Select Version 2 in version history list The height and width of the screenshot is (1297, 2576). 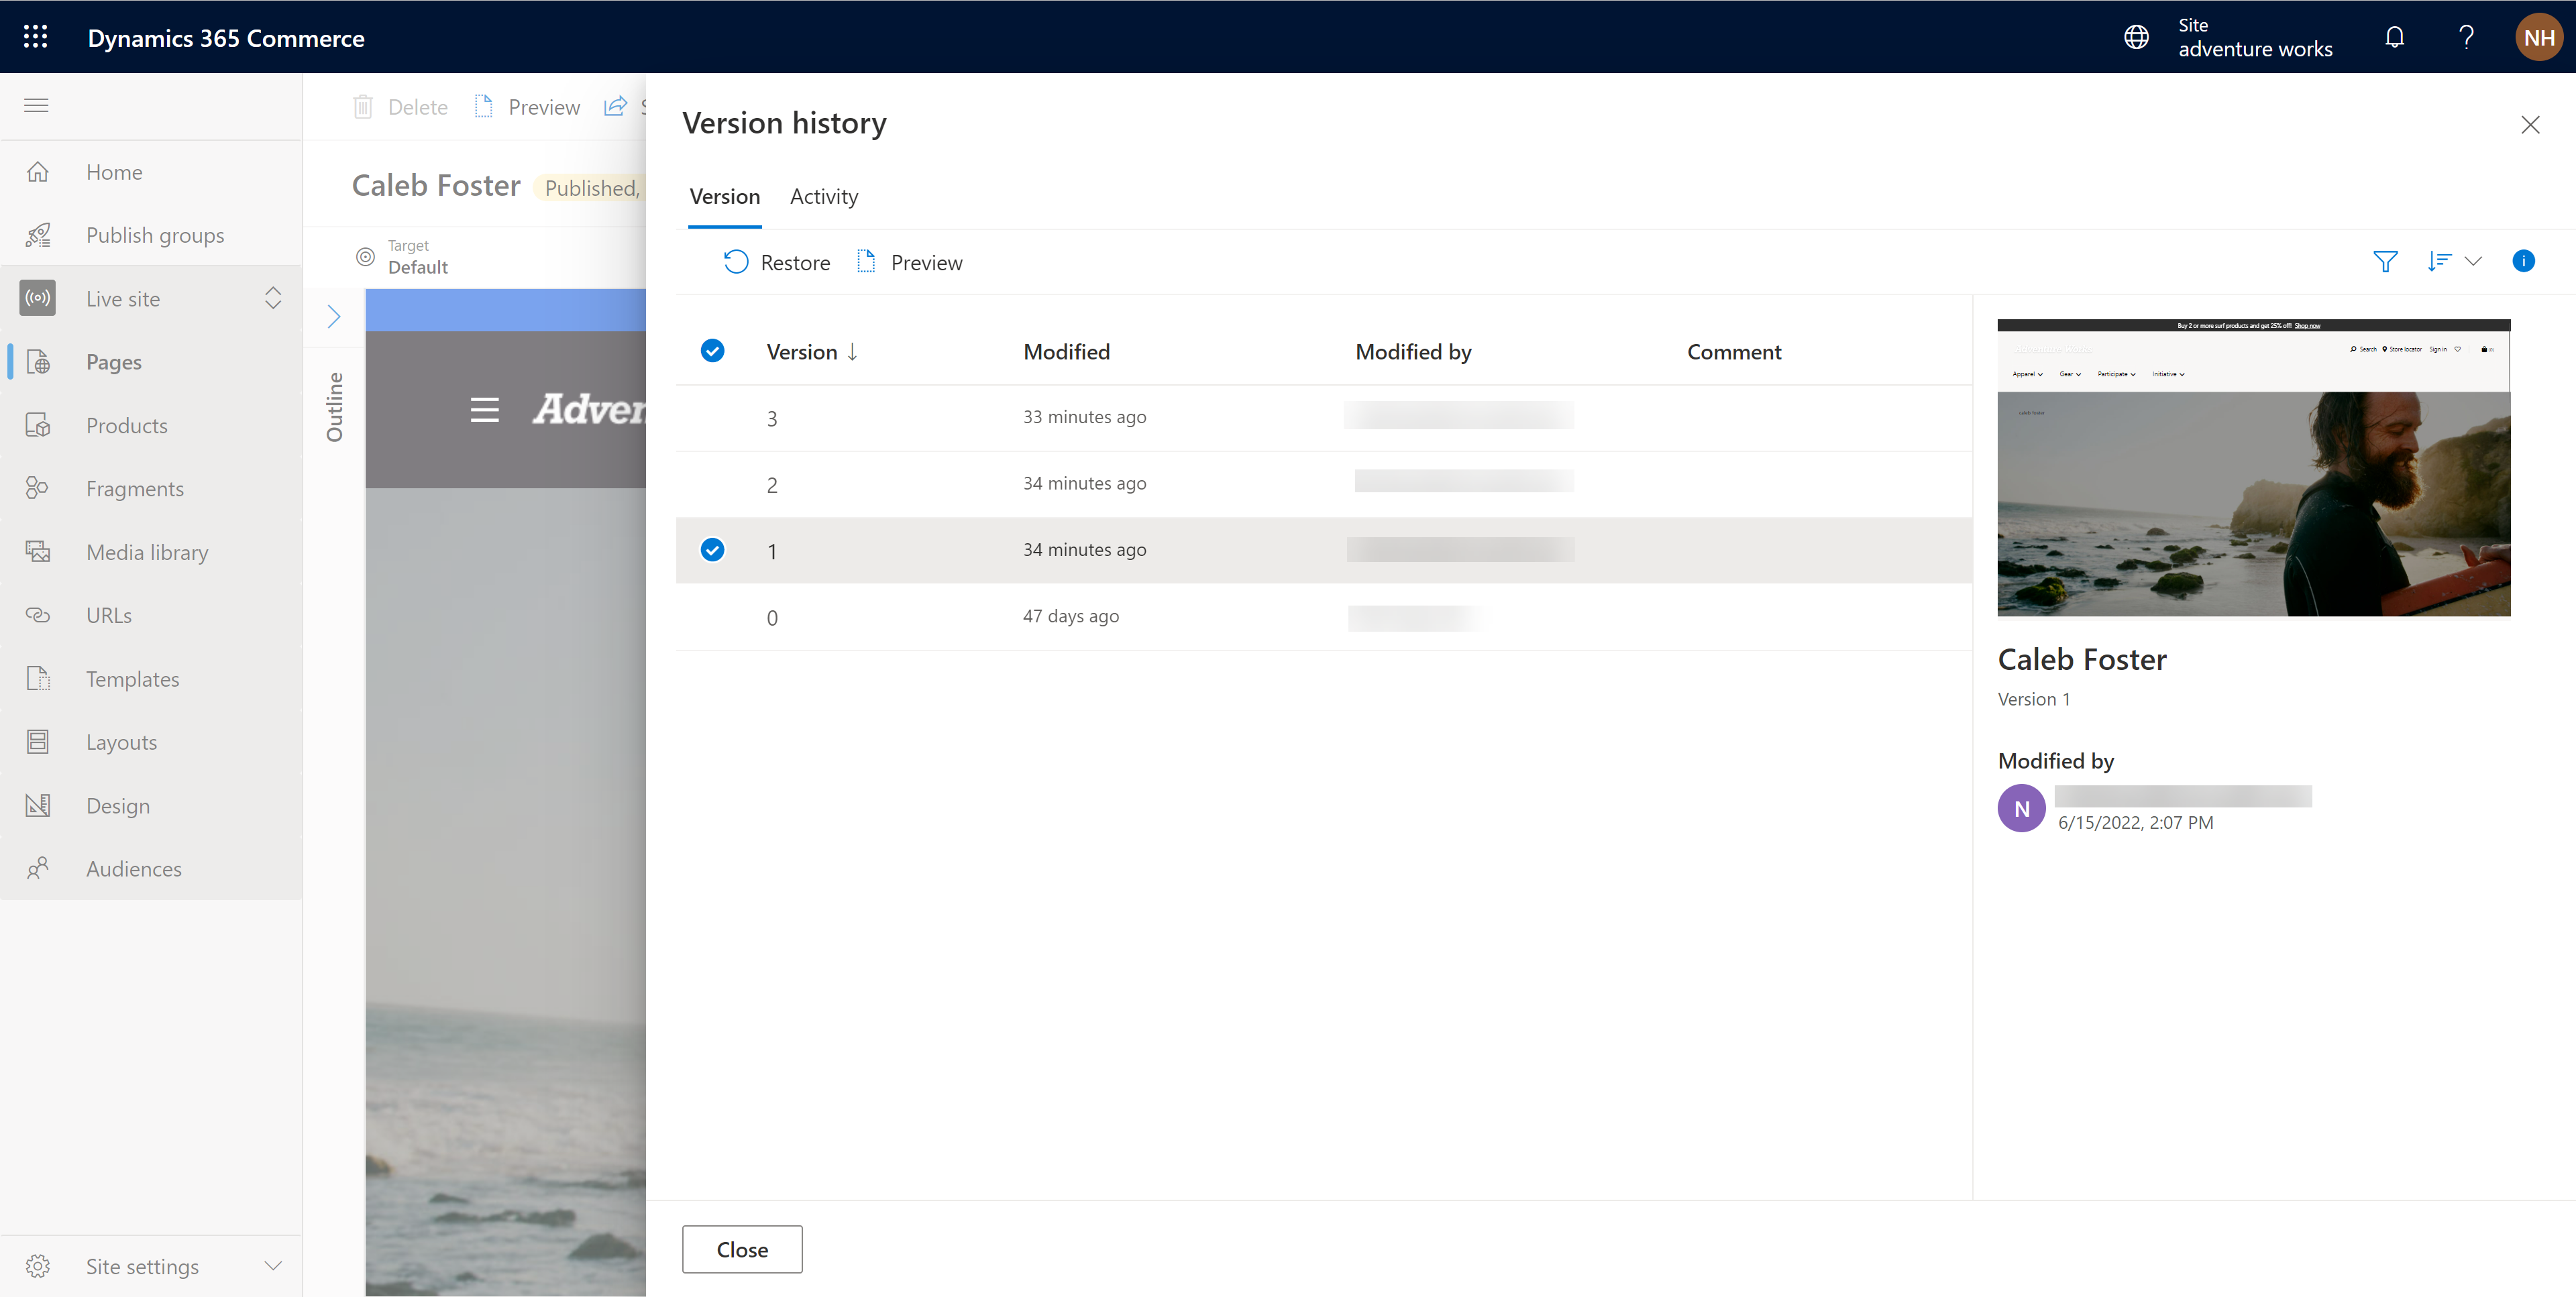[x=771, y=483]
